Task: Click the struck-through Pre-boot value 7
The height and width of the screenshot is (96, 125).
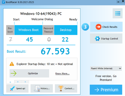Action: (x=11, y=39)
